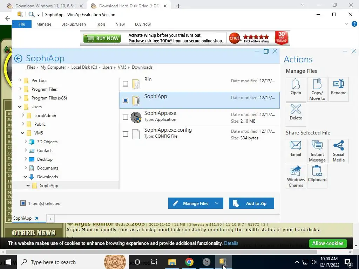Screen dimensions: 359x269
Task: Expand the Program Files tree node
Action: point(20,89)
